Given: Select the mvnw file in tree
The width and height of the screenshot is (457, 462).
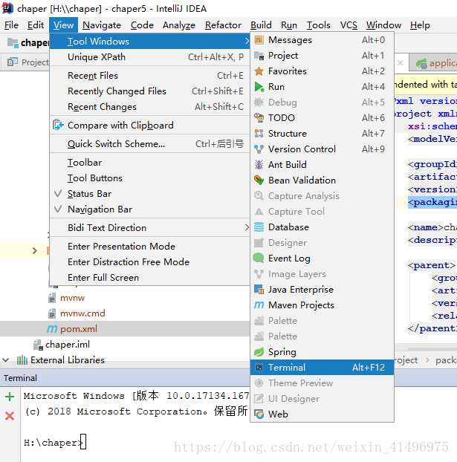Looking at the screenshot, I should point(72,298).
